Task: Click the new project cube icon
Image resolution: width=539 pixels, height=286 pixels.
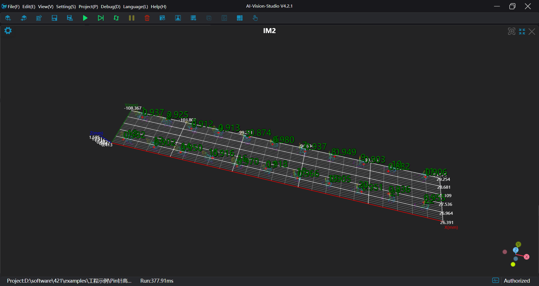Action: coord(8,18)
